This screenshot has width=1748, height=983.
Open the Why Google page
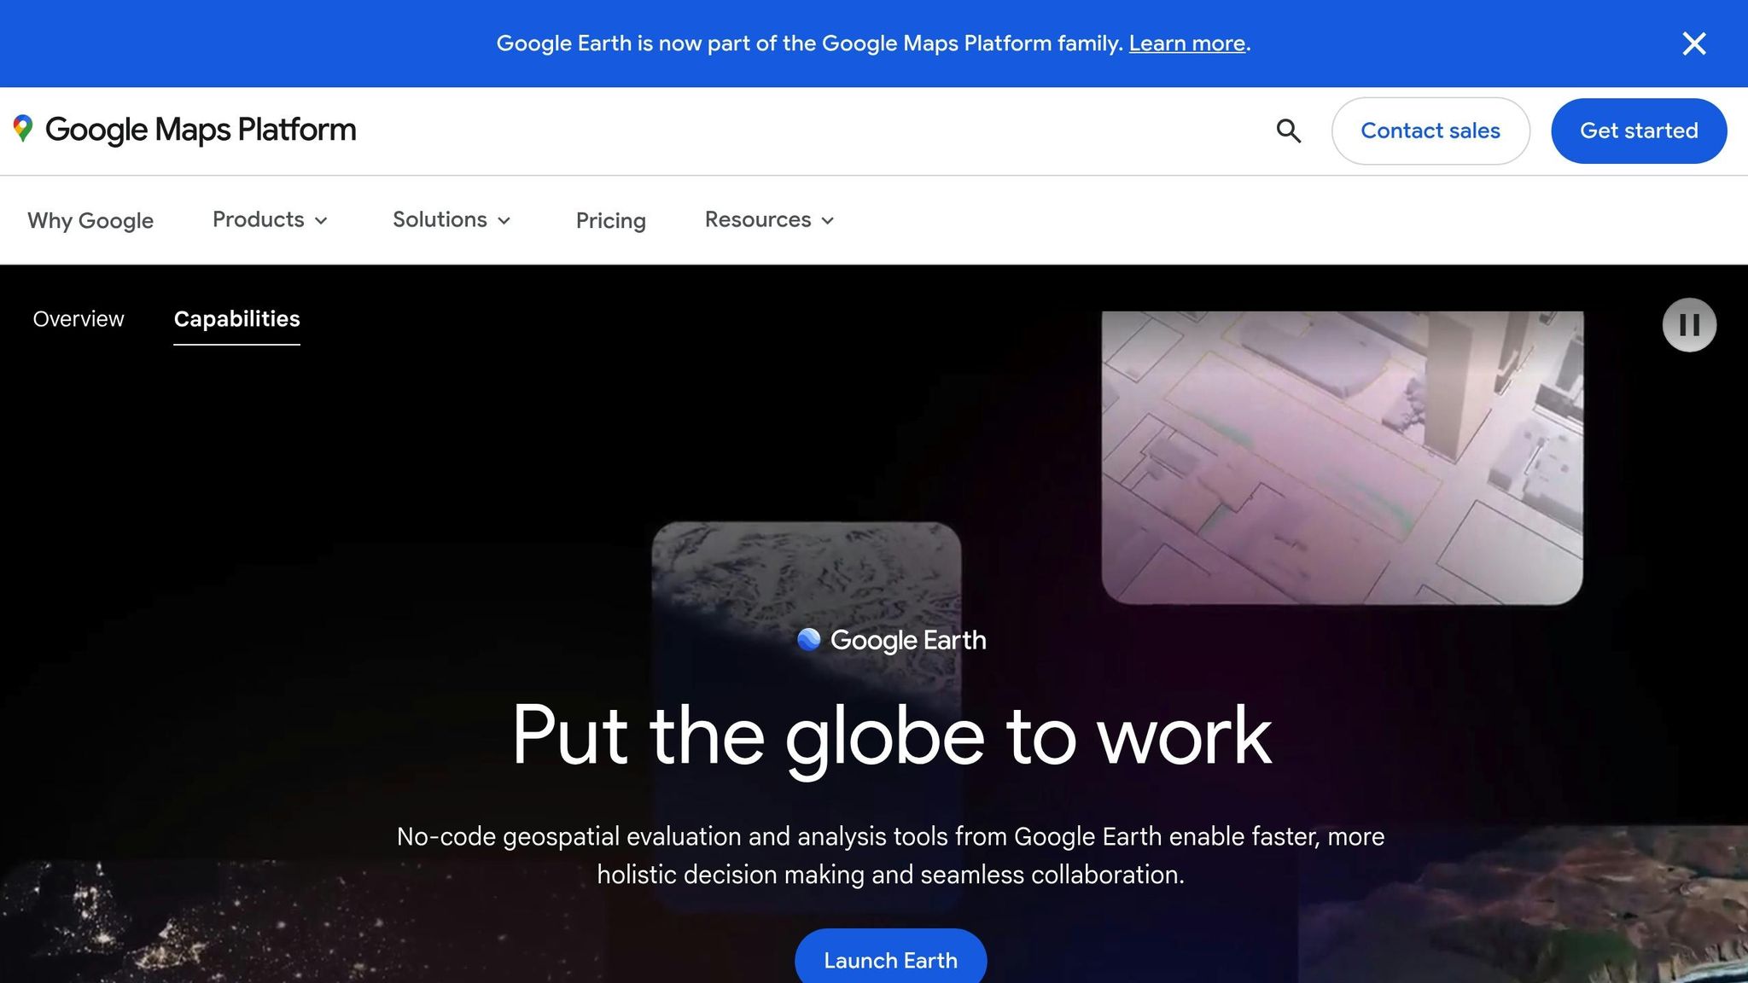(x=90, y=220)
